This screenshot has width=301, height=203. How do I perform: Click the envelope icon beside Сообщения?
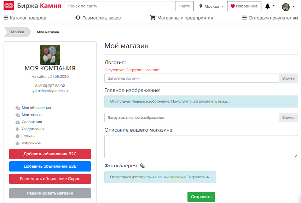click(x=18, y=122)
